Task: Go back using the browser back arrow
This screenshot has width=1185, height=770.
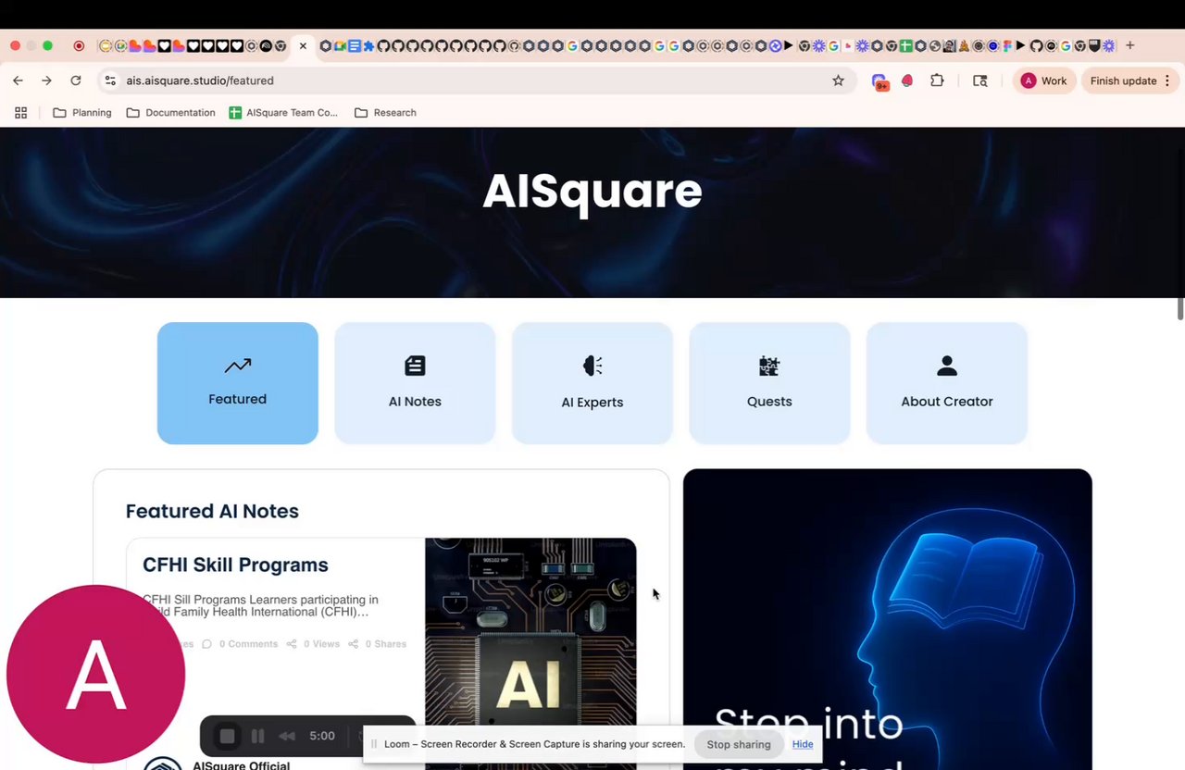Action: [18, 81]
